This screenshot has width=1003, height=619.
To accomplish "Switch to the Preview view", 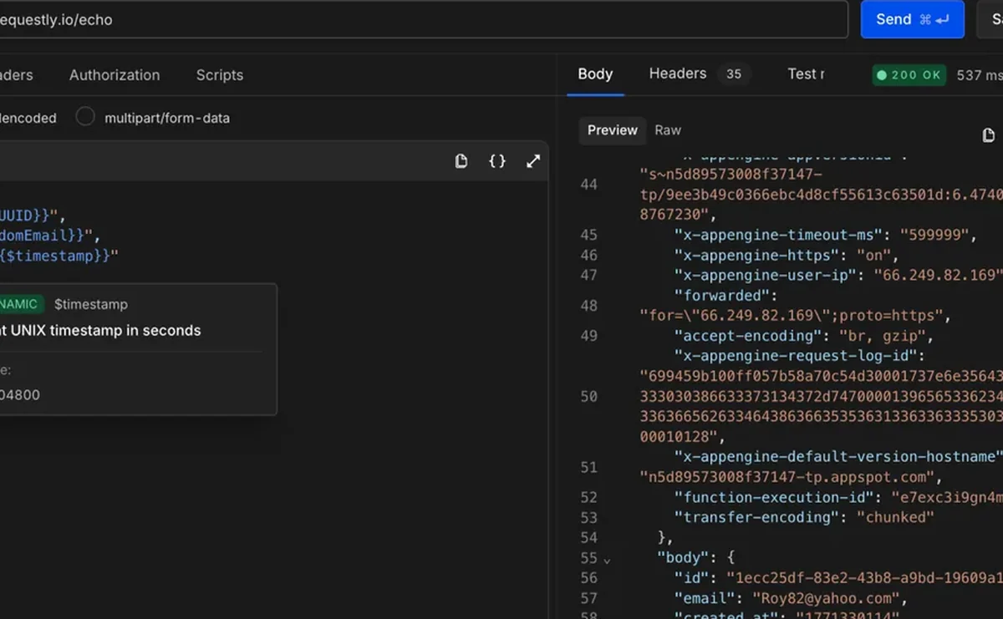I will [x=612, y=130].
